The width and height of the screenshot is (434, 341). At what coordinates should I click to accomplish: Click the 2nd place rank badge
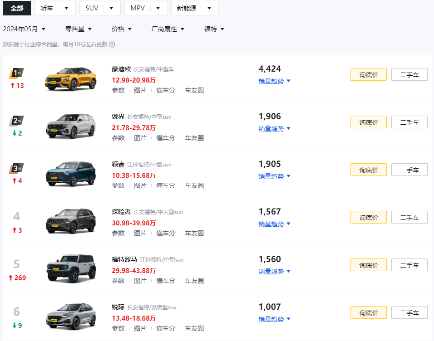[x=16, y=121]
